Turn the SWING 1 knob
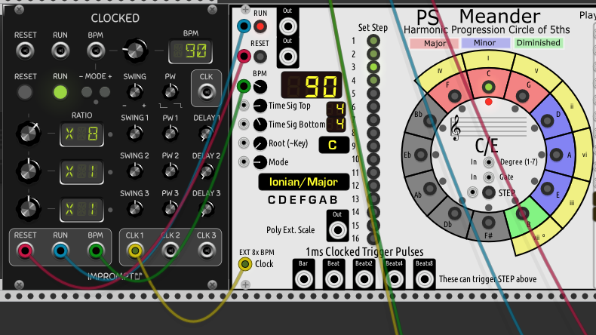Image resolution: width=596 pixels, height=335 pixels. tap(134, 134)
